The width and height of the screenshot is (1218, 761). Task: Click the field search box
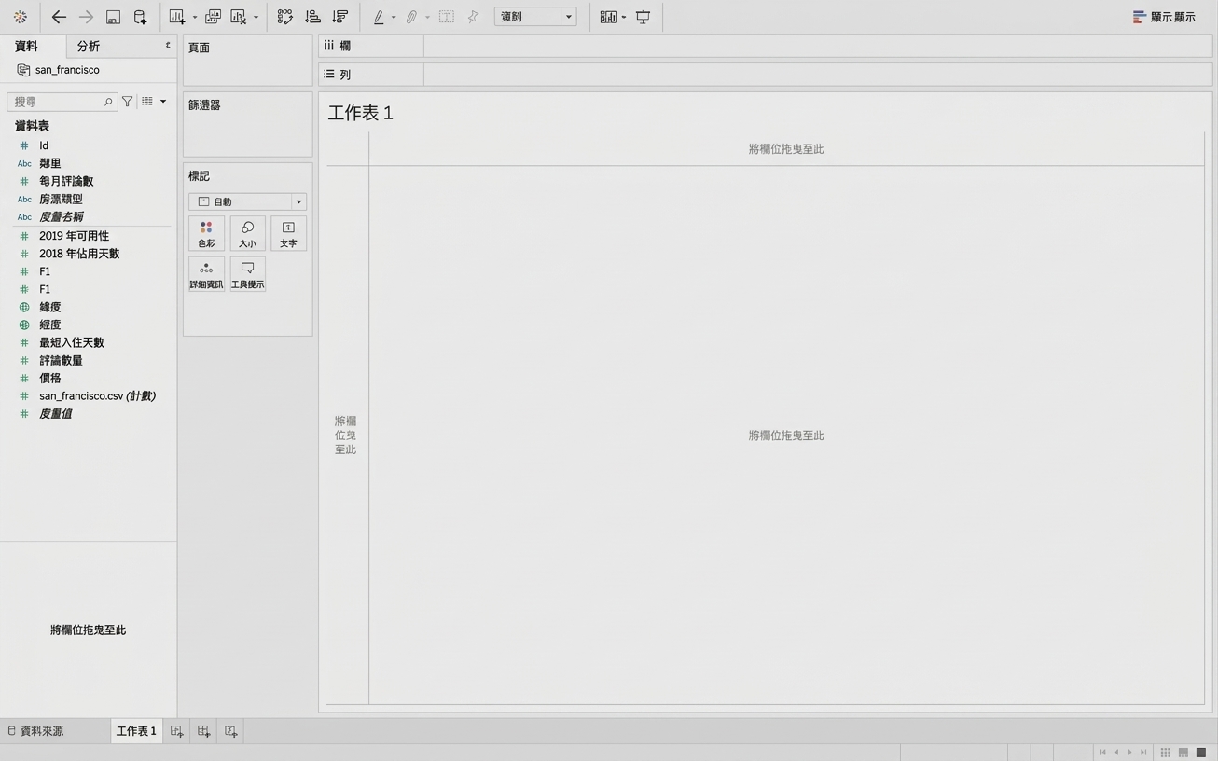point(62,102)
